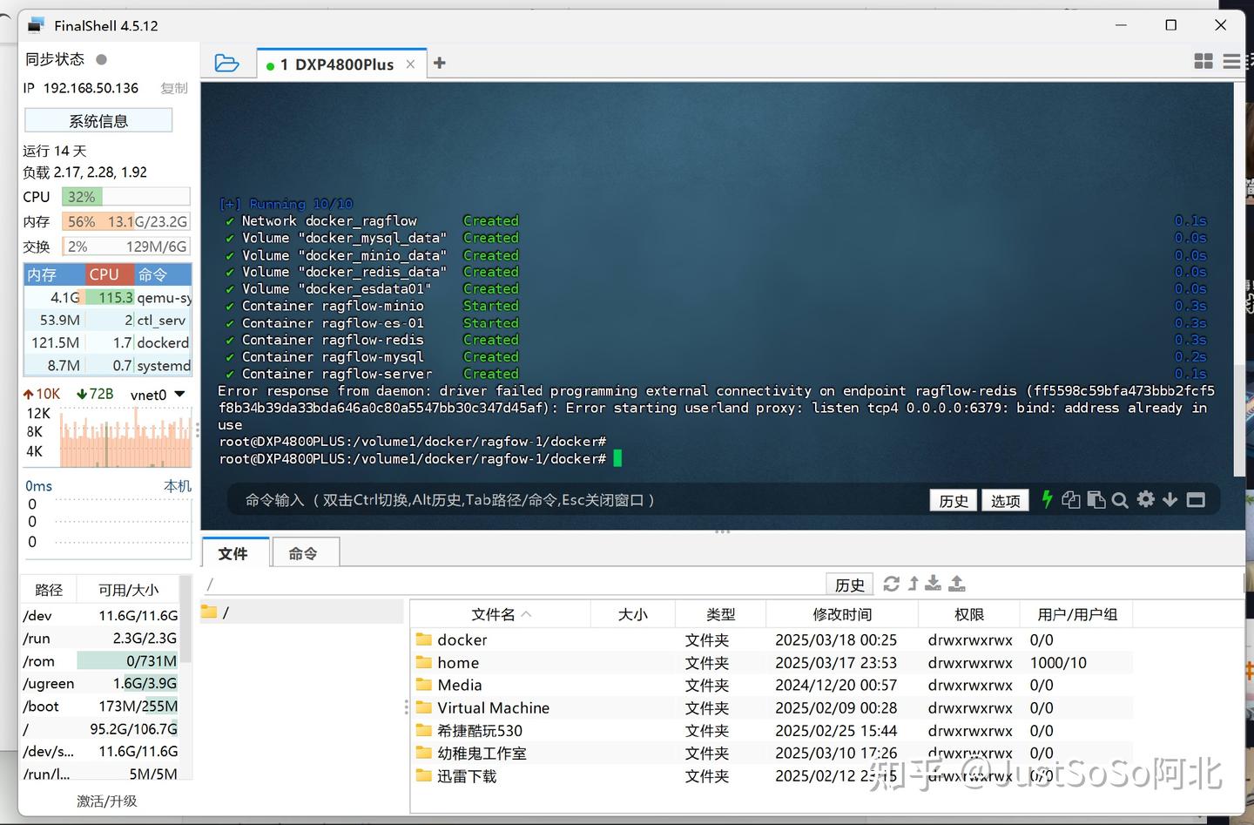Viewport: 1254px width, 825px height.
Task: Run a quick command via the green lightning icon
Action: pyautogui.click(x=1047, y=500)
